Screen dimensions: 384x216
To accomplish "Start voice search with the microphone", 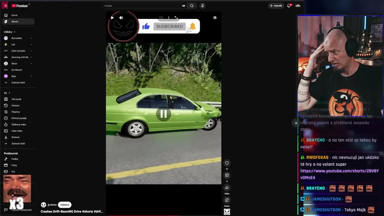I will [x=202, y=6].
